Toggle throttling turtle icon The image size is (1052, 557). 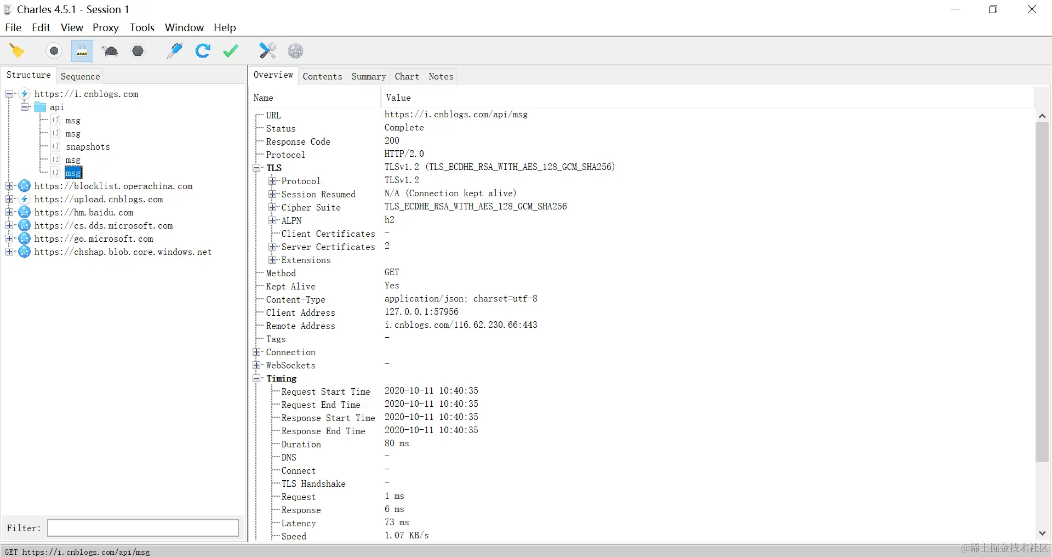[111, 51]
